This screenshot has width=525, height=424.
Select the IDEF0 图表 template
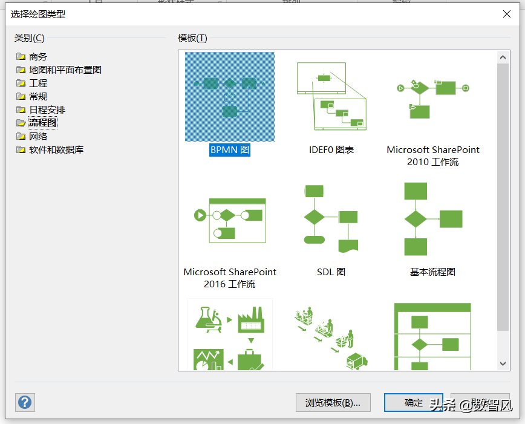331,97
